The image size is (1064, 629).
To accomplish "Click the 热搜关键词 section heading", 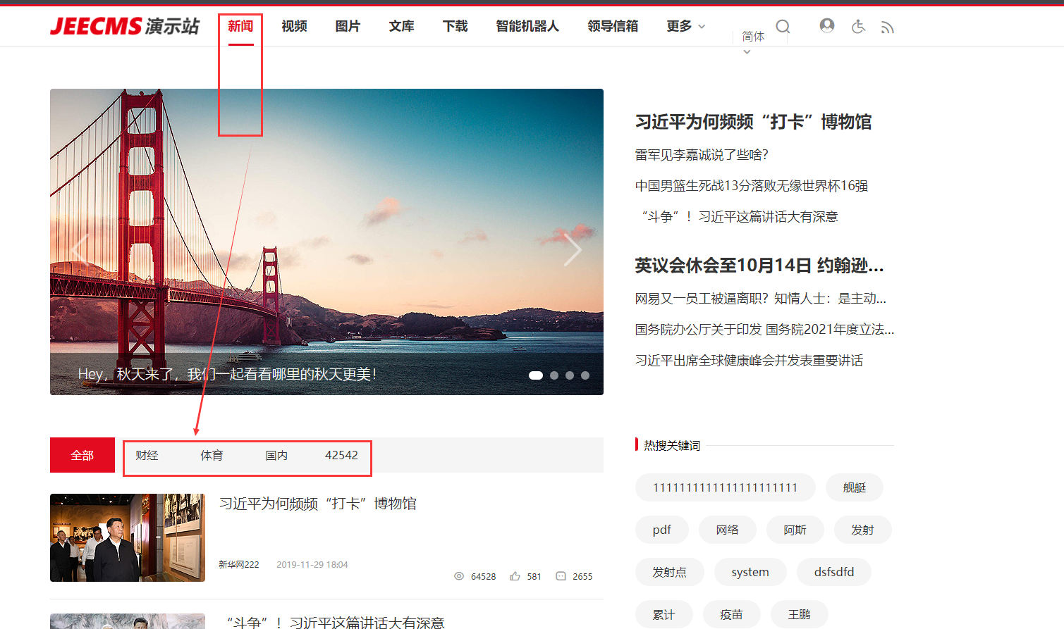I will [x=672, y=445].
